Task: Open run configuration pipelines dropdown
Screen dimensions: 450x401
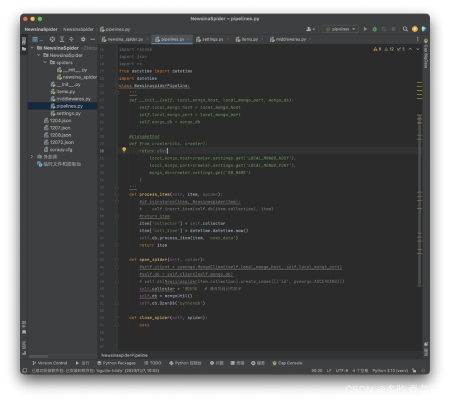Action: [x=340, y=29]
